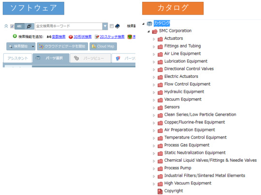
Task: Collapse the search panel with double-chevron icon
Action: pyautogui.click(x=6, y=26)
